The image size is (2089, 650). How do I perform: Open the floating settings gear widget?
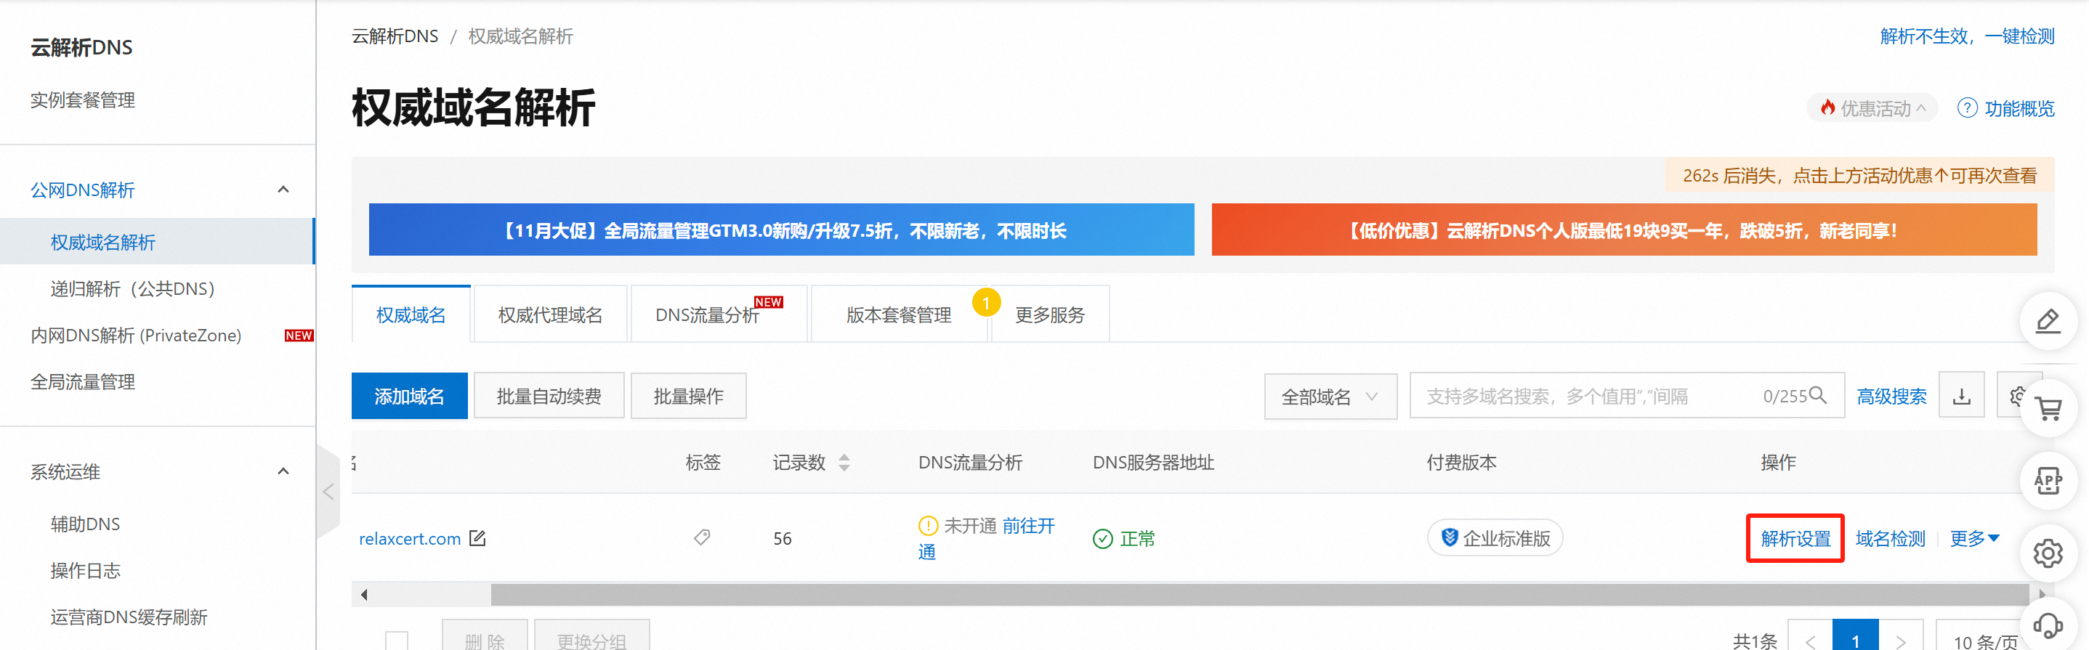pyautogui.click(x=2048, y=553)
